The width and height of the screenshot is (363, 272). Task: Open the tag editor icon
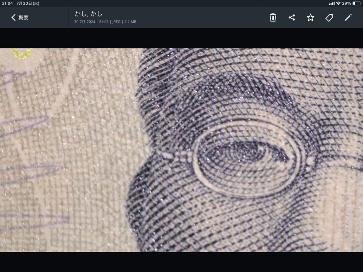(329, 18)
